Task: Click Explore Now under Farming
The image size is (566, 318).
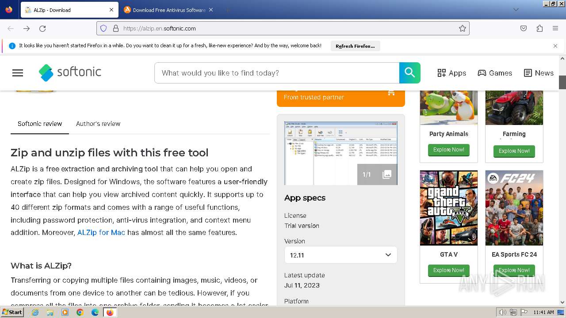Action: (x=514, y=151)
